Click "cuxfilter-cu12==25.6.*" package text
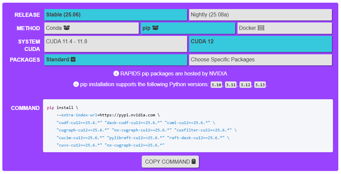 [x=203, y=130]
